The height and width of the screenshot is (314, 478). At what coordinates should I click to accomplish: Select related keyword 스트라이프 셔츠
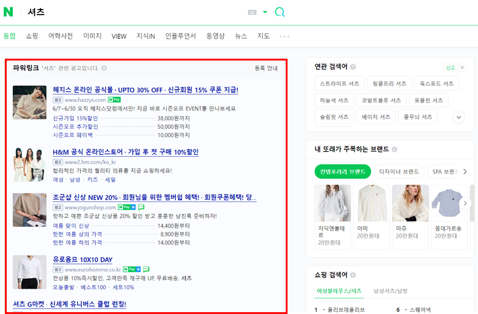(x=339, y=83)
